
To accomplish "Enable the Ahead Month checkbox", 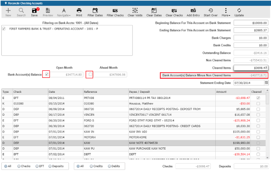I will tap(90, 74).
